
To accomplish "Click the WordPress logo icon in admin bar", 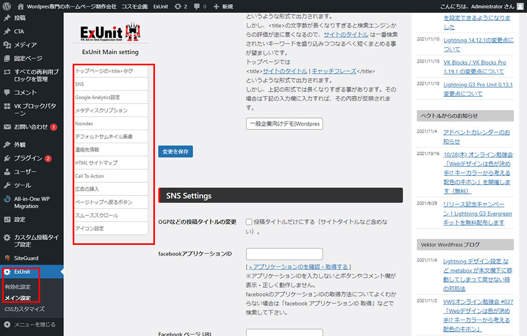I will [x=7, y=6].
